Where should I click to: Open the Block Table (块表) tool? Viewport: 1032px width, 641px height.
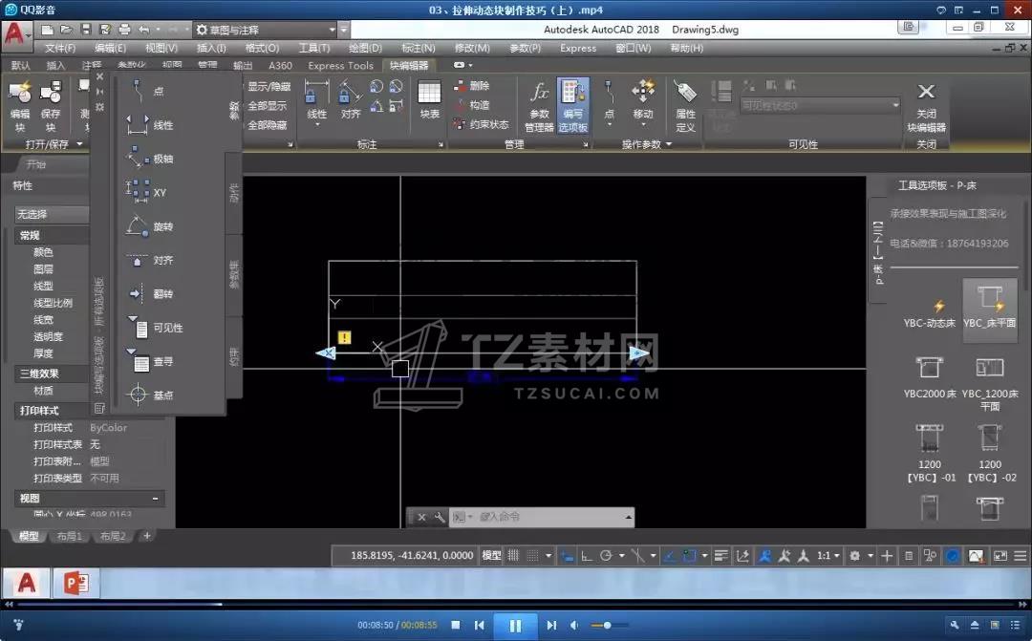pyautogui.click(x=430, y=94)
